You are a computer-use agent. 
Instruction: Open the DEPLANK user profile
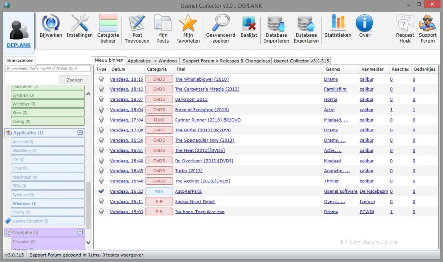(18, 33)
